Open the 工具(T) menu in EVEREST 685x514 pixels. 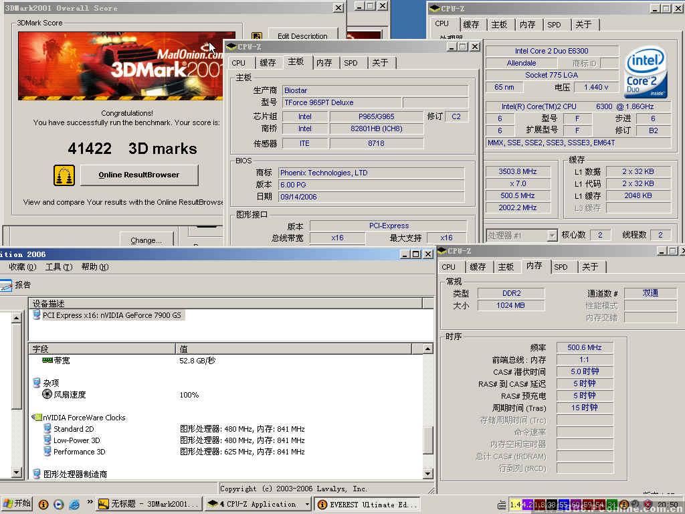pyautogui.click(x=59, y=267)
